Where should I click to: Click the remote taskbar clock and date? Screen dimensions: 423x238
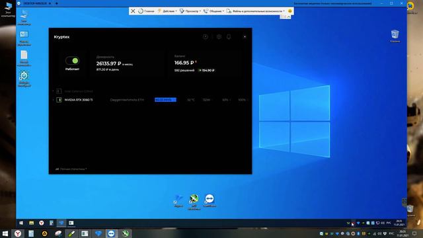point(399,223)
